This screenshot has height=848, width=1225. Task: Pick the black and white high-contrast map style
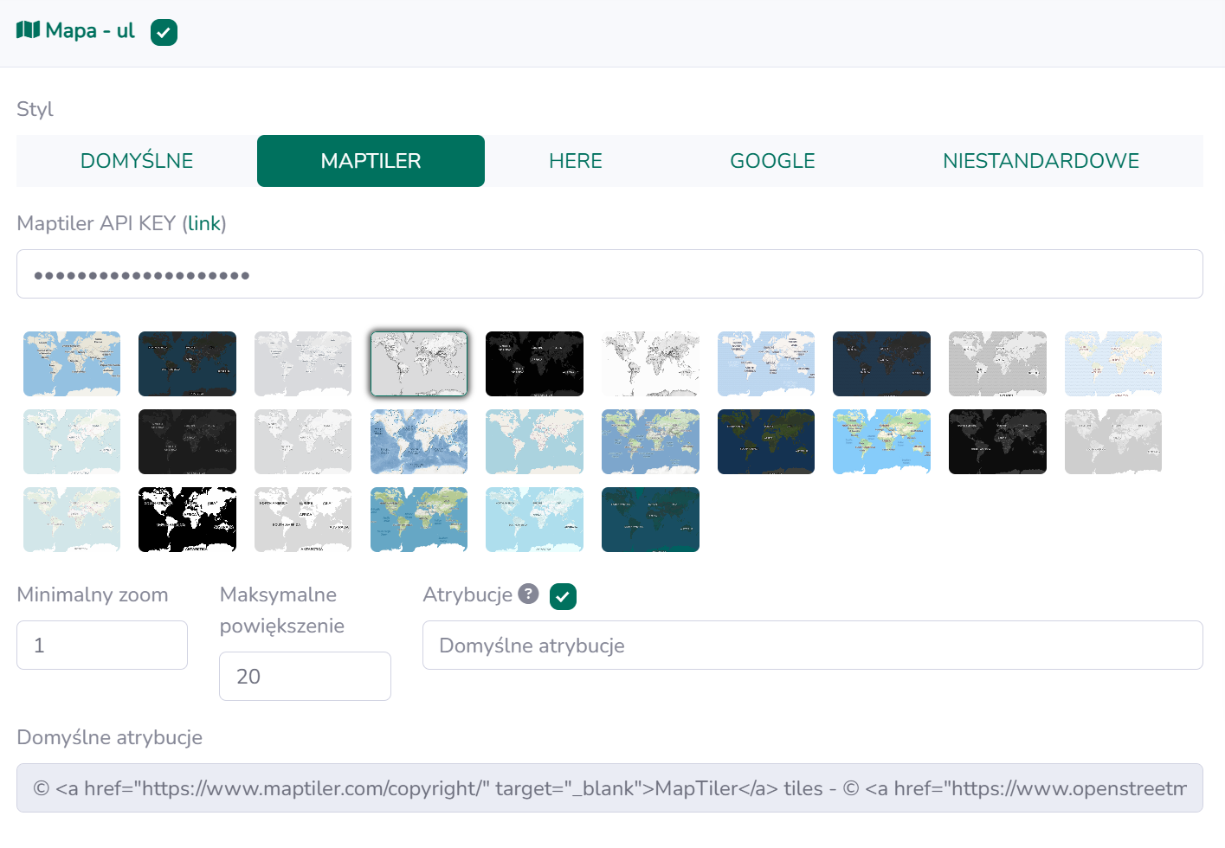pos(187,519)
